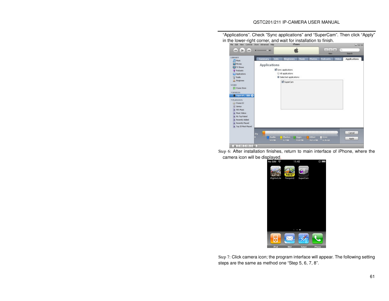Open the Edit menu in iTunes

[x=236, y=44]
